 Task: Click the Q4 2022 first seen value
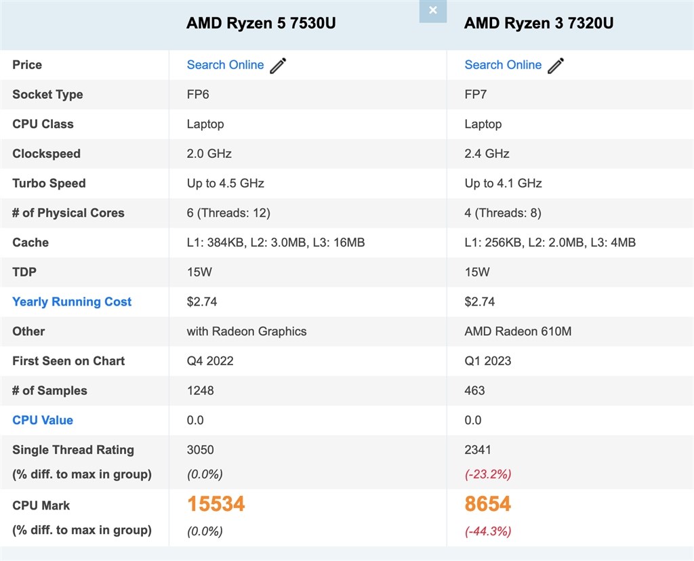pyautogui.click(x=210, y=361)
